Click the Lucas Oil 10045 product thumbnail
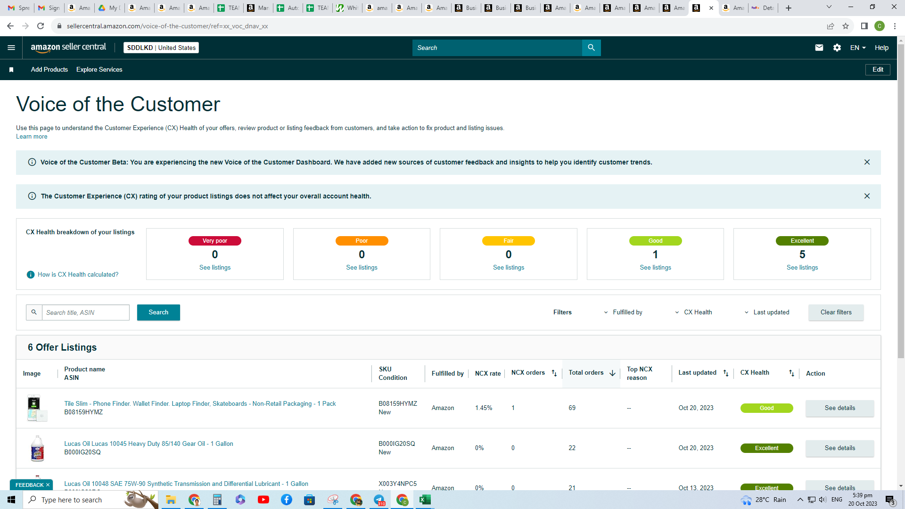 click(37, 448)
